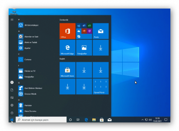Click Power button in Start sidebar
The height and width of the screenshot is (131, 179).
click(x=12, y=113)
